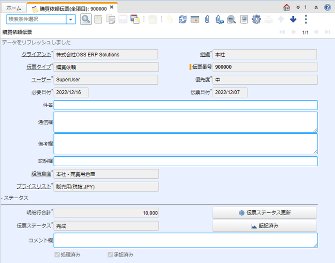Follow the ユーザー label link

click(x=41, y=79)
